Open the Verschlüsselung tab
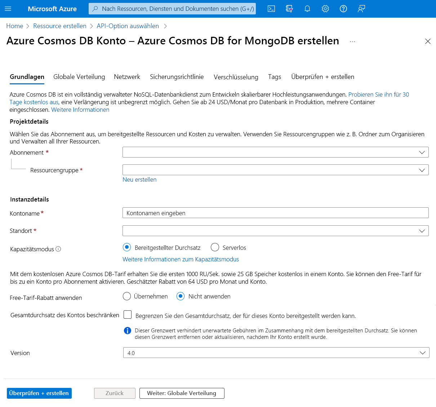Screen dimensions: 436x407 [236, 77]
